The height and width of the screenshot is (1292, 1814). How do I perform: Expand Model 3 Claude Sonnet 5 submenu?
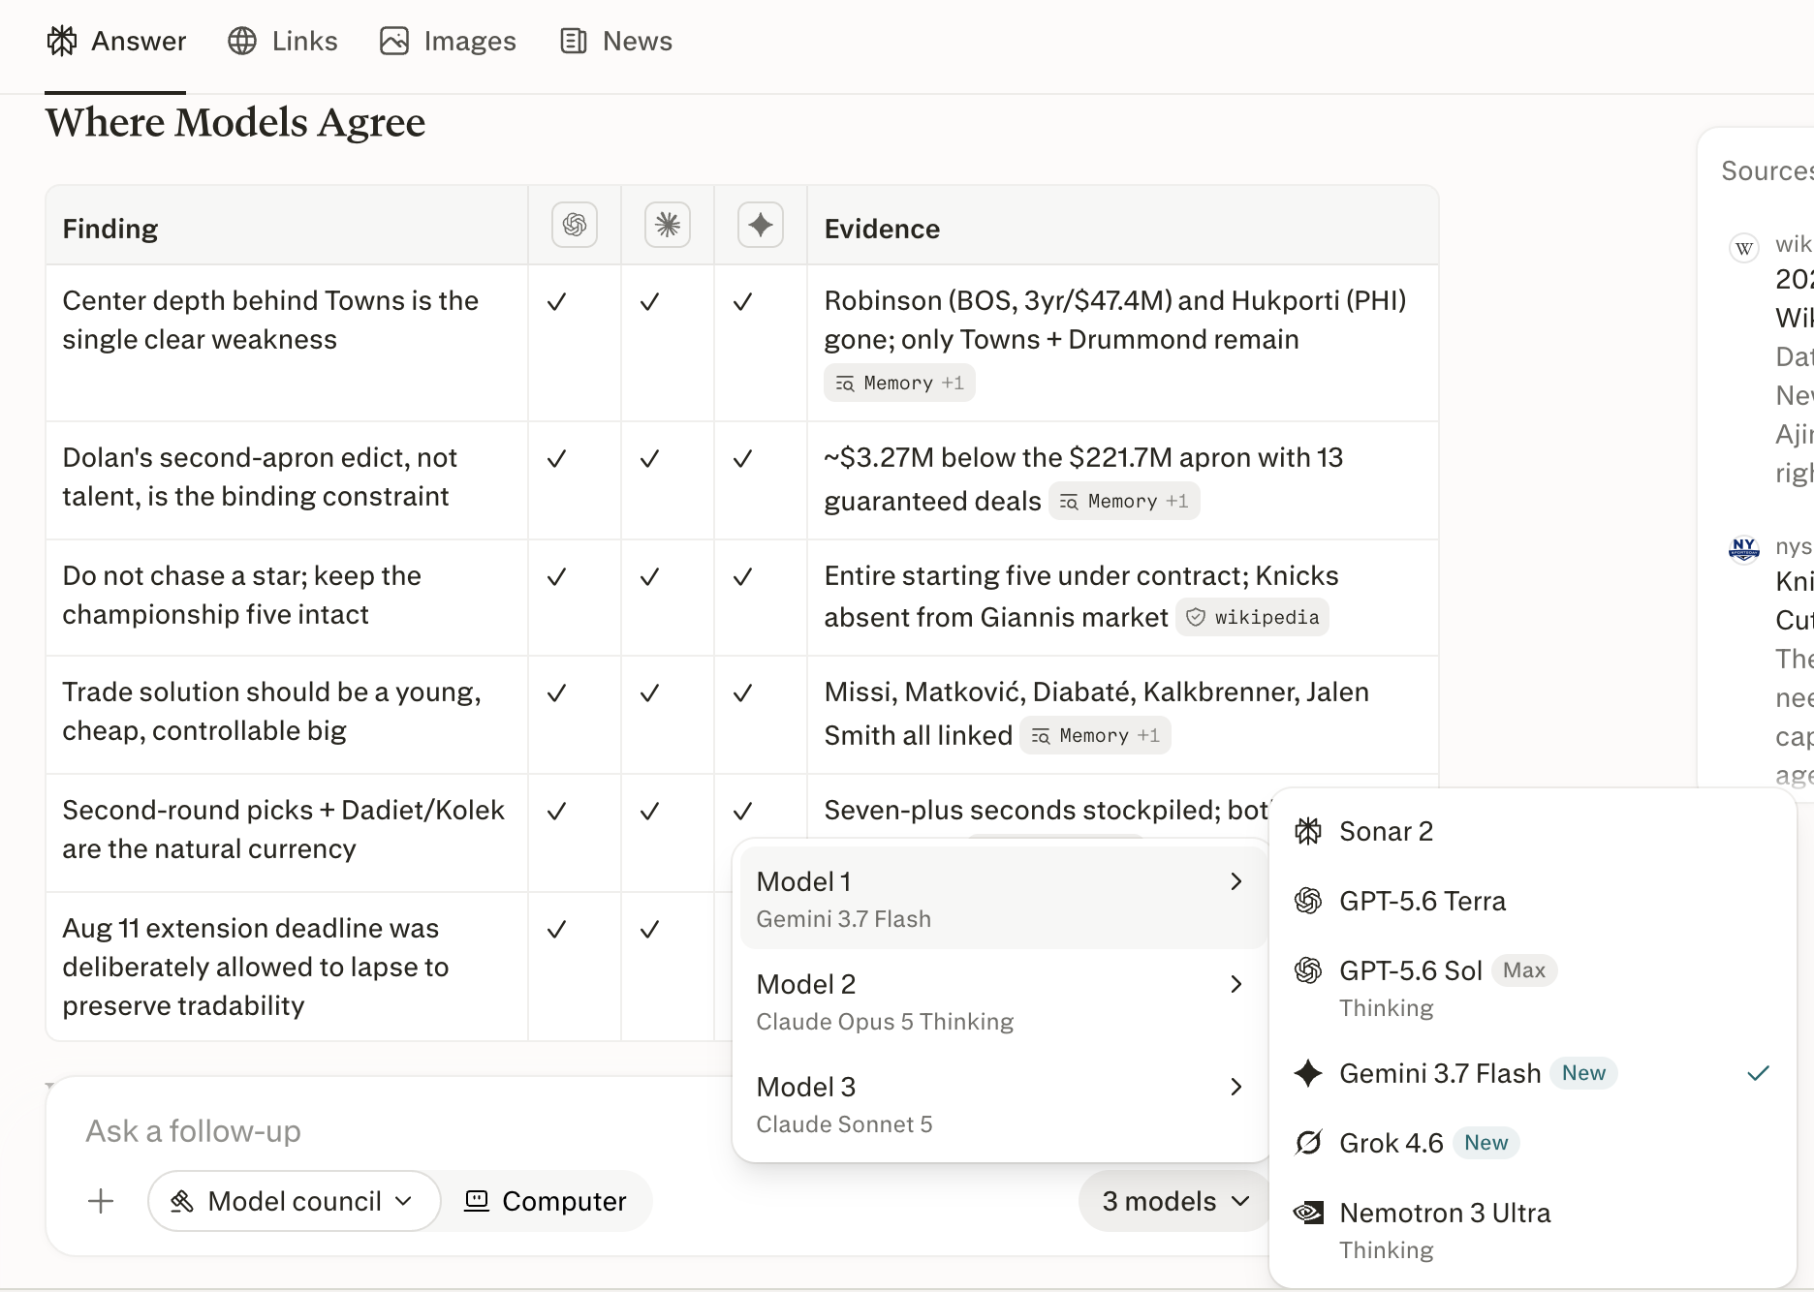coord(1002,1104)
